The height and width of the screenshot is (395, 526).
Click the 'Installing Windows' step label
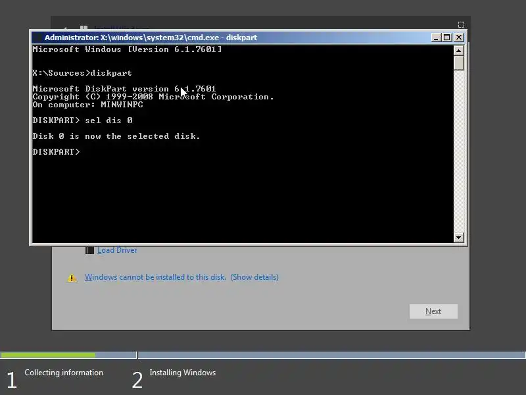[183, 373]
